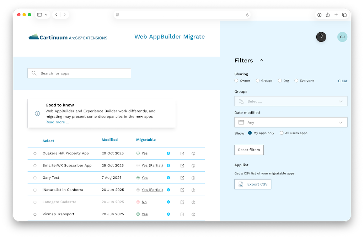Click the Reset filters button
364x238 pixels.
(x=249, y=150)
